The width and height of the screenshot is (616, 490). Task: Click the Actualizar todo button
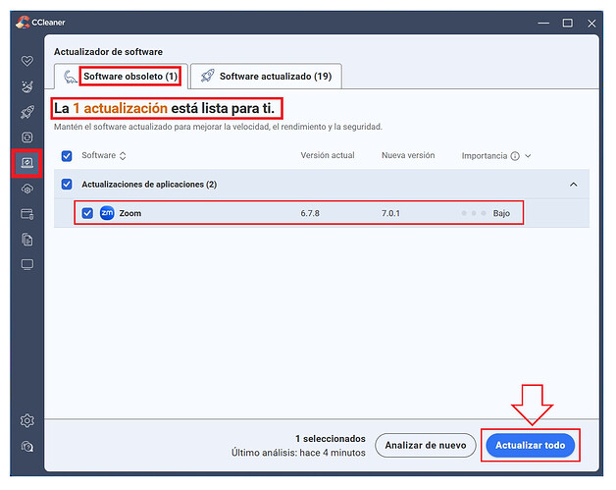[530, 445]
